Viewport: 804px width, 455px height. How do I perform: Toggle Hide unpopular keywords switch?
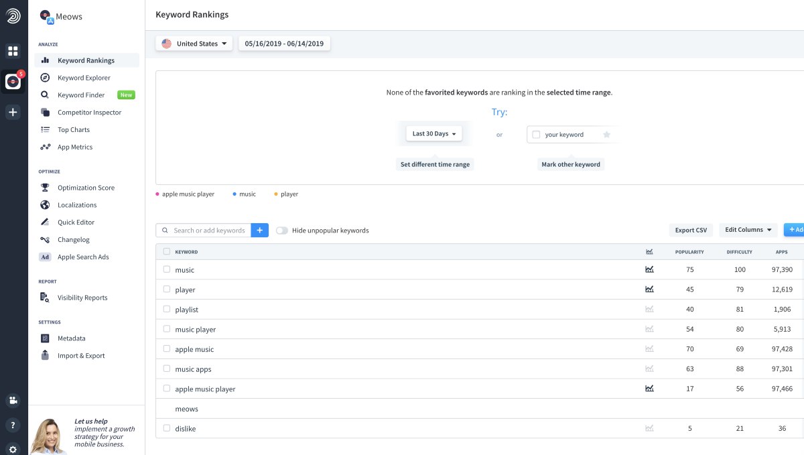pyautogui.click(x=282, y=231)
